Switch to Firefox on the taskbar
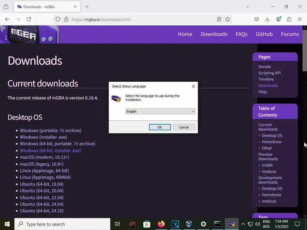This screenshot has width=307, height=230. [x=161, y=224]
